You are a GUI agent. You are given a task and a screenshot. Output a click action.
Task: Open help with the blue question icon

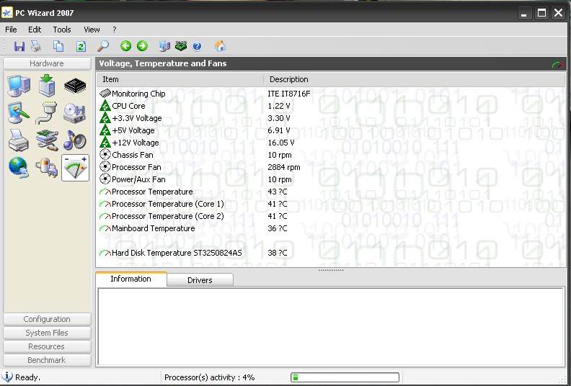tap(197, 46)
